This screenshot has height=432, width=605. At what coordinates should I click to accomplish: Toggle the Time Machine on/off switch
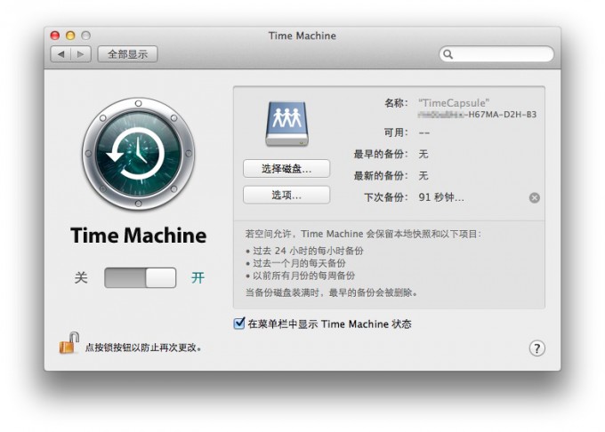click(x=141, y=277)
